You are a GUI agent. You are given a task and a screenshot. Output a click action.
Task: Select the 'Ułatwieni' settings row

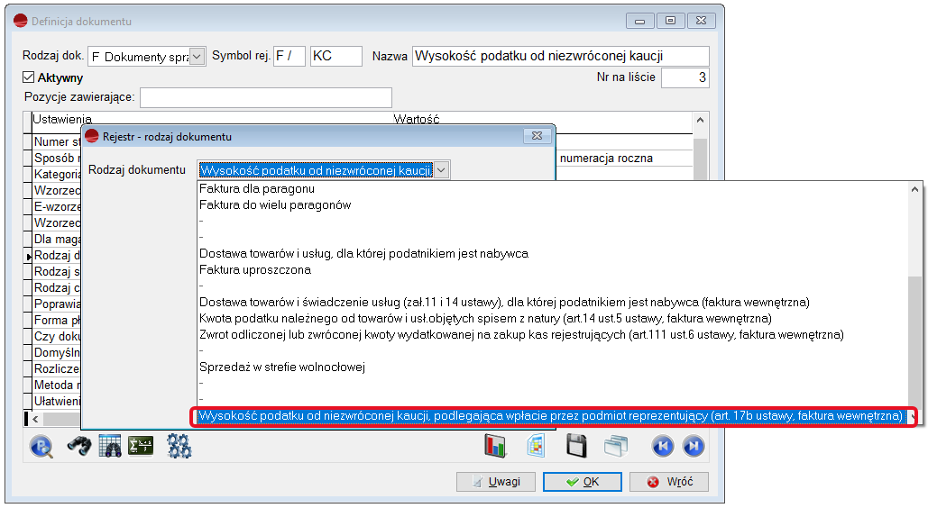pyautogui.click(x=56, y=401)
